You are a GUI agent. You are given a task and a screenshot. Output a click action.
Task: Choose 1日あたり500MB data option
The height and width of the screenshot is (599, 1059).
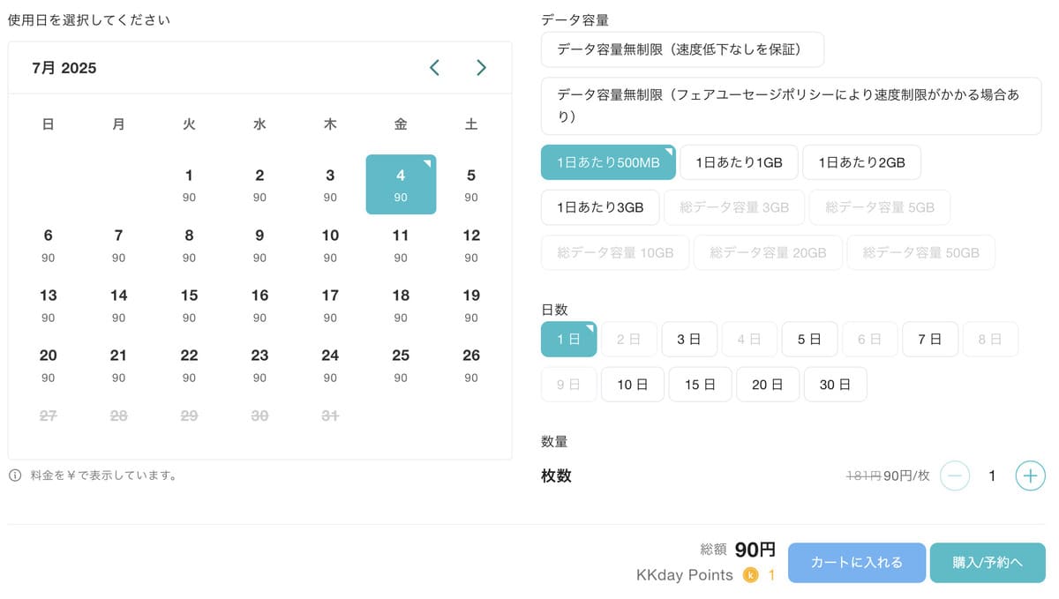(608, 162)
